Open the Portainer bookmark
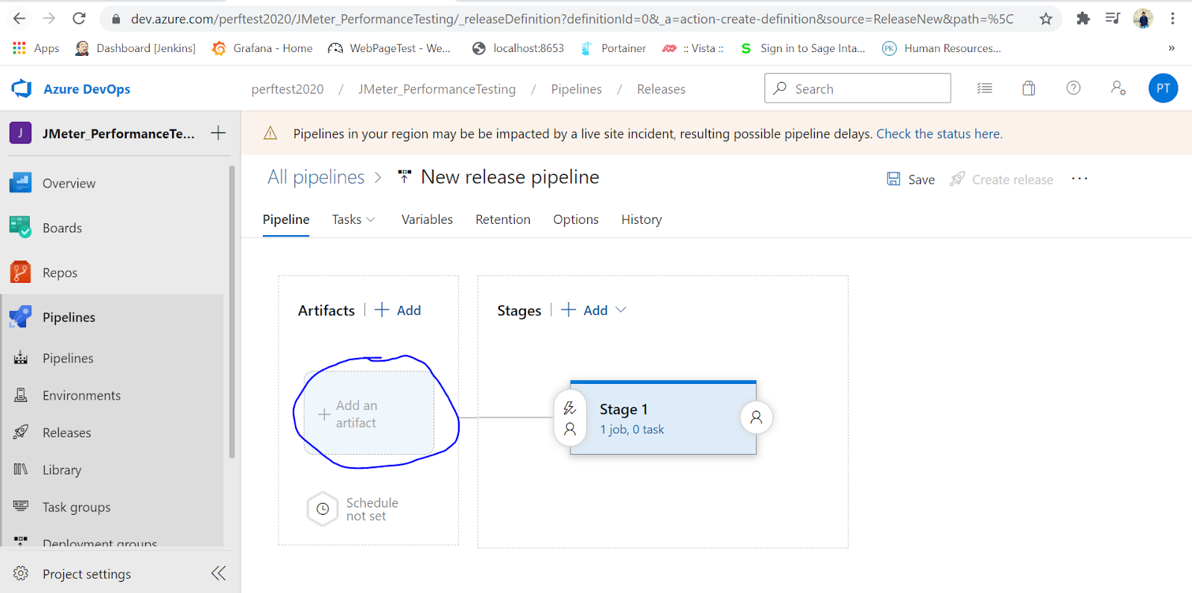The image size is (1192, 593). click(x=613, y=48)
